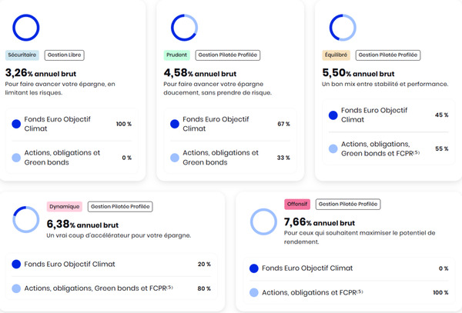Open the 5,50% annuel brut heading
This screenshot has width=462, height=313.
(358, 72)
